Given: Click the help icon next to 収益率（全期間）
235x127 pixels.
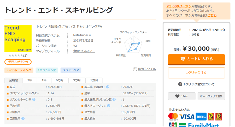Looking at the screenshot, I should (108, 87).
